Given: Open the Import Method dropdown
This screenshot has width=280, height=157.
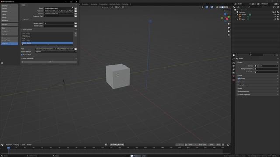Looking at the screenshot, I should click(56, 52).
